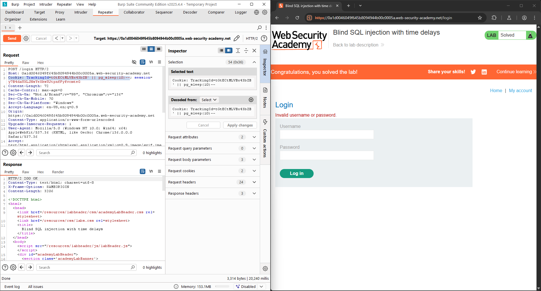Viewport: 541px width, 291px height.
Task: Open response search settings gear
Action: tap(13, 267)
